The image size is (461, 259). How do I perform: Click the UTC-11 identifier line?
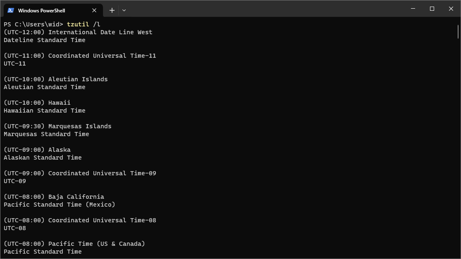coord(14,64)
